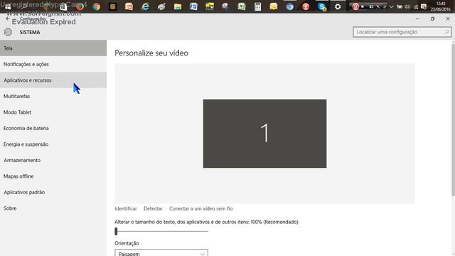
Task: Open Energia e suspensão settings
Action: (53, 144)
